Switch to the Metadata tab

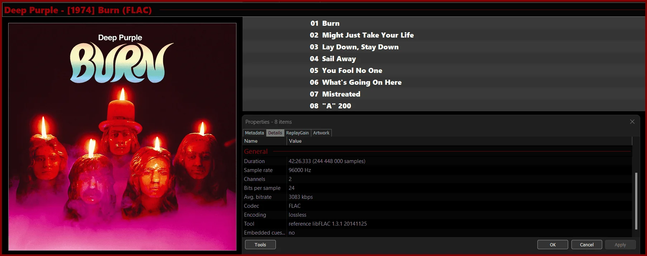pos(254,133)
